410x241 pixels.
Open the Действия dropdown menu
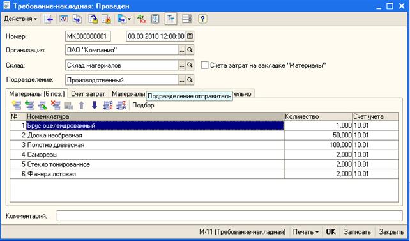point(20,19)
